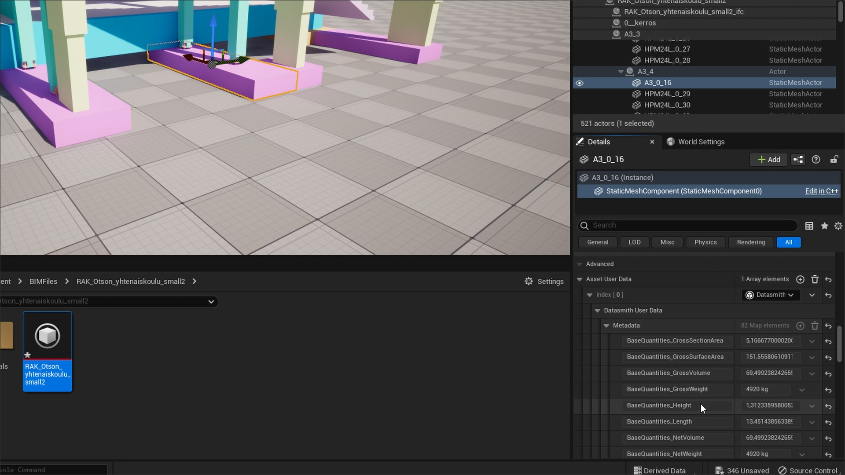Switch to World Settings tab
Screen dimensions: 845x475
[695, 142]
